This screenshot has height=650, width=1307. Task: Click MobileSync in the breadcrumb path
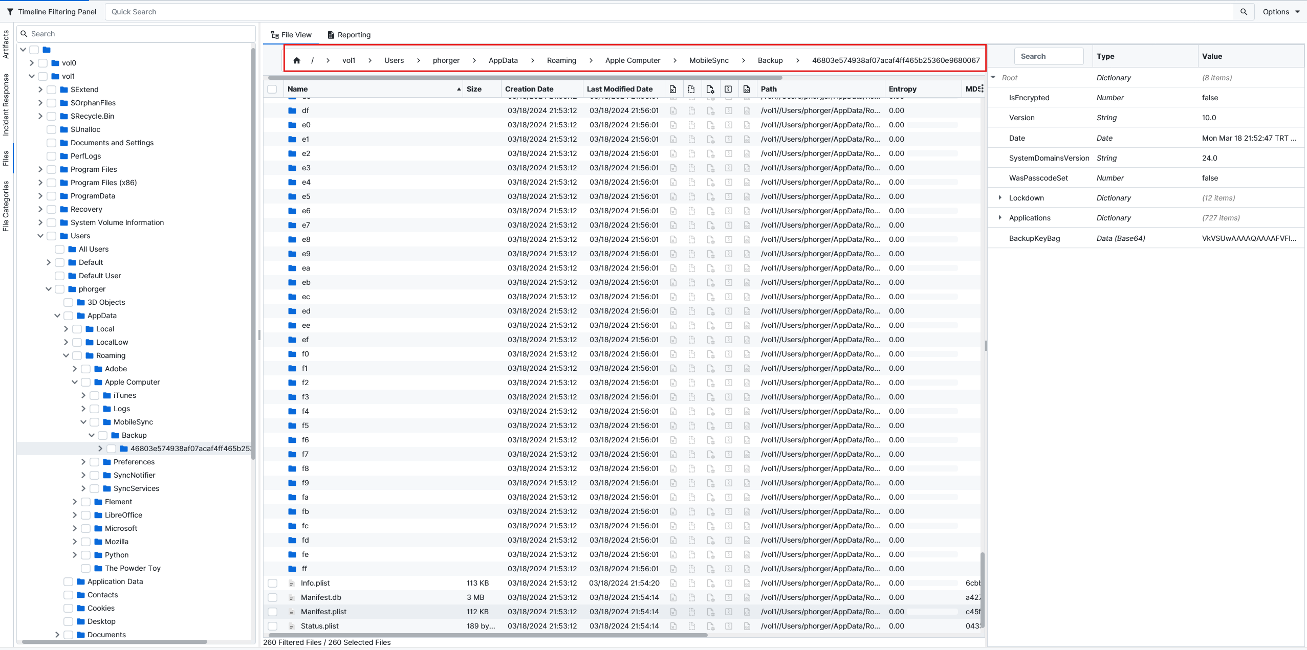coord(709,60)
